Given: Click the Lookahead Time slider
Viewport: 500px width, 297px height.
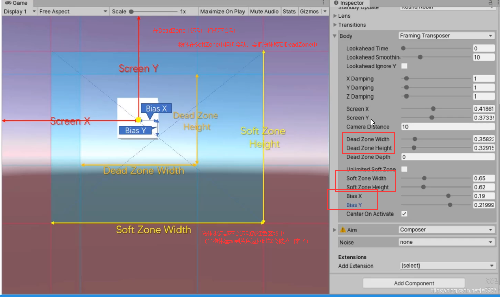Looking at the screenshot, I should pos(436,48).
